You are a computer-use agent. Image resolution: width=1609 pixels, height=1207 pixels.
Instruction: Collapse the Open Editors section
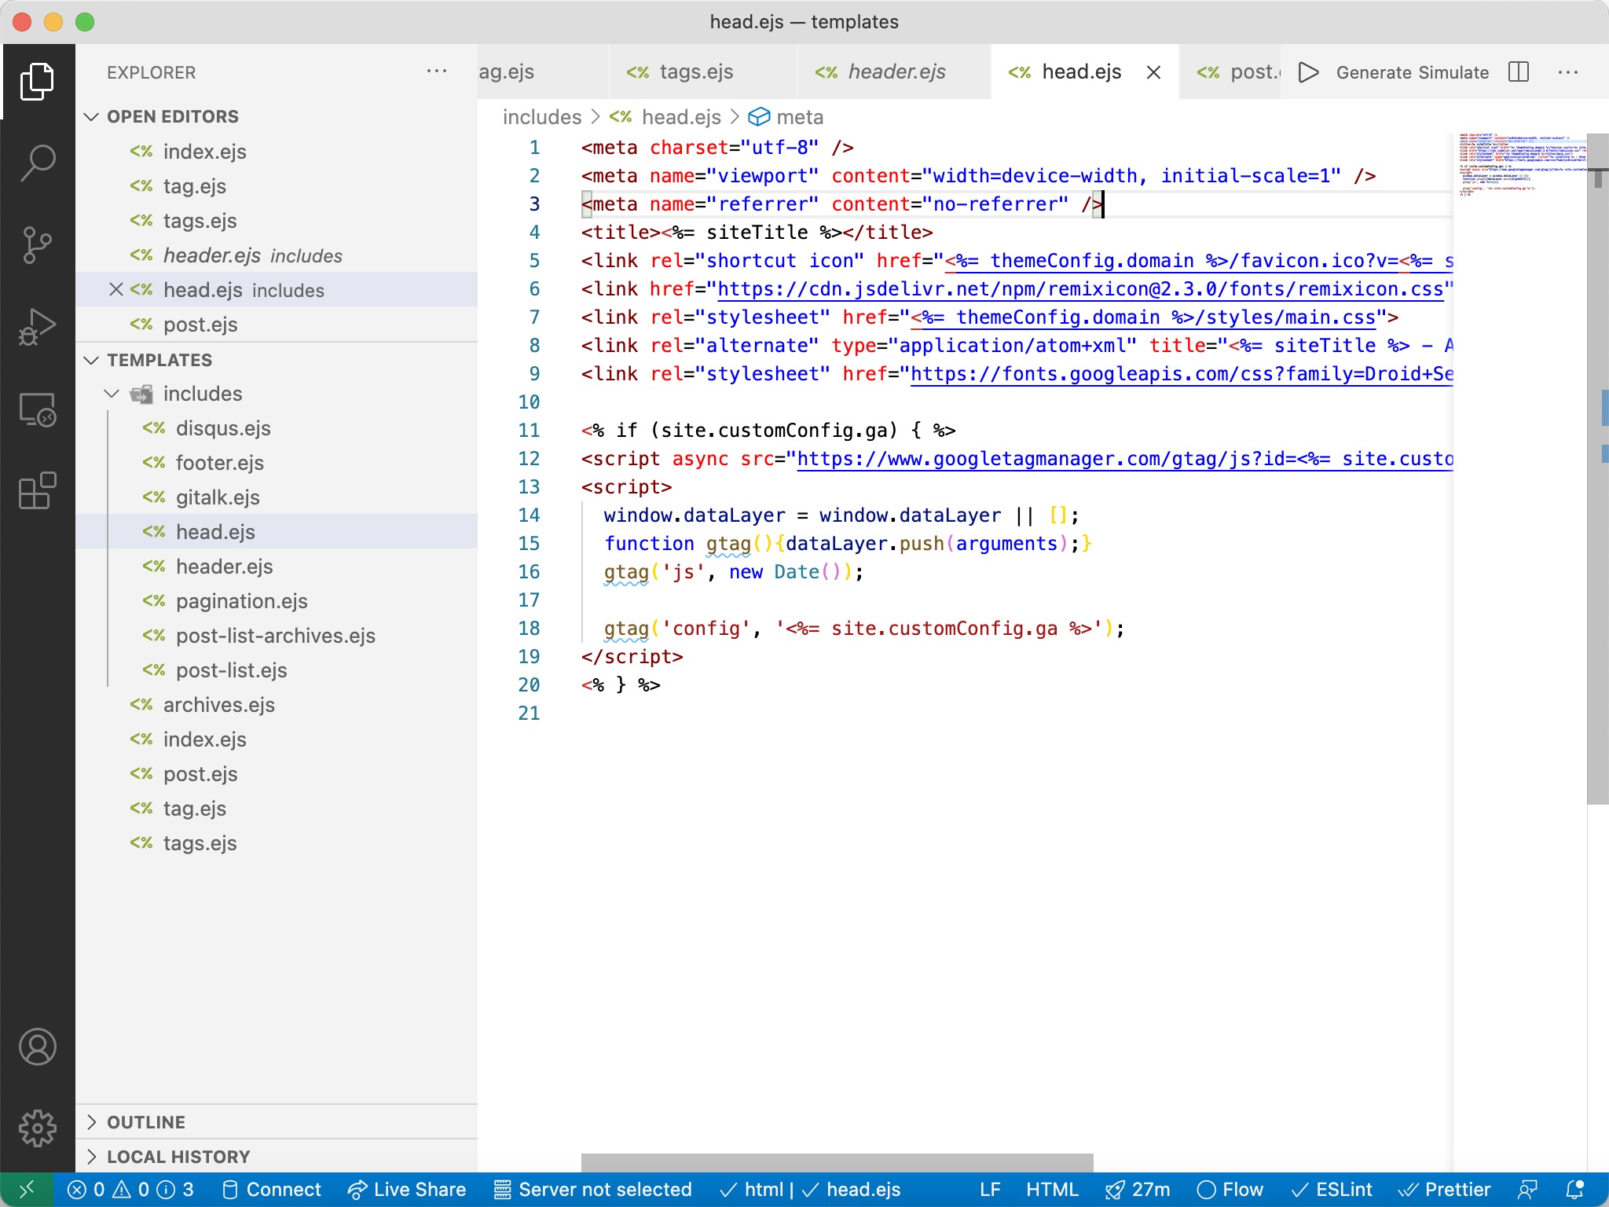[x=277, y=116]
